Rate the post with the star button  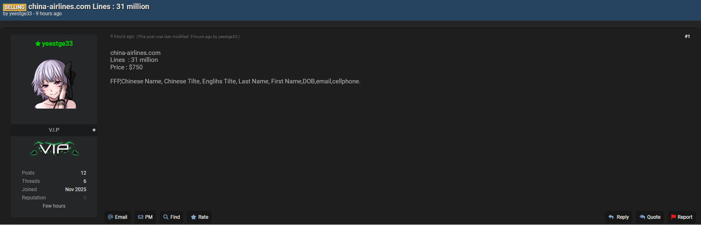pyautogui.click(x=199, y=217)
